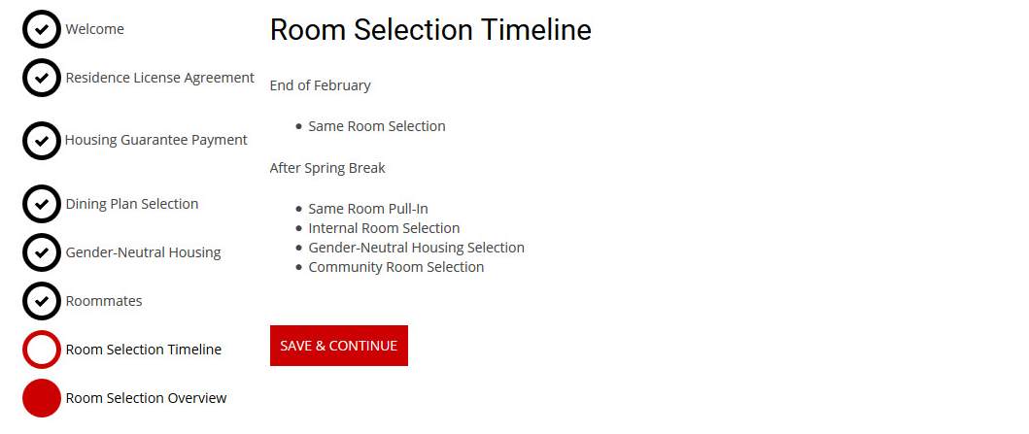This screenshot has height=434, width=1029.
Task: Click the empty red circle for Room Selection Timeline
Action: point(42,350)
